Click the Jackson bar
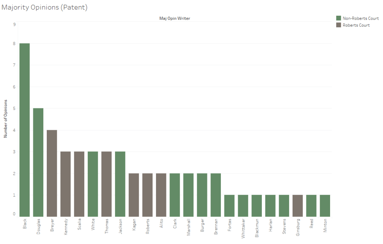The height and width of the screenshot is (244, 383). click(120, 184)
